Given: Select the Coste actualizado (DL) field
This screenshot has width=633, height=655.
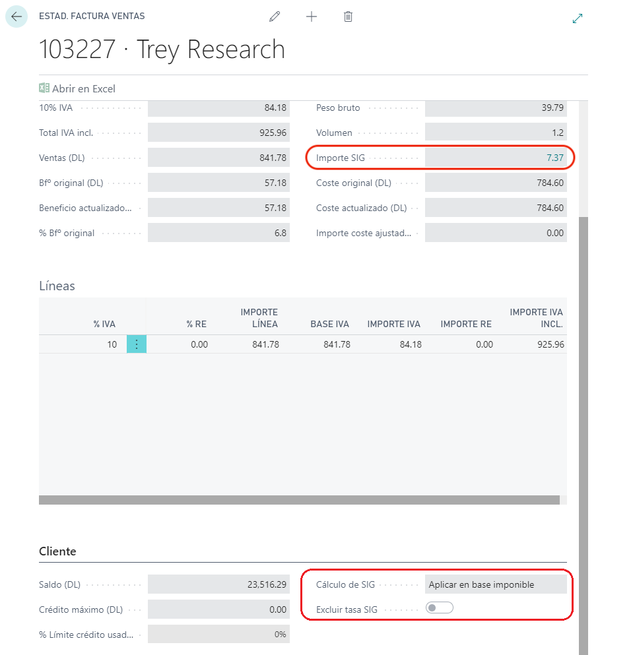Looking at the screenshot, I should pyautogui.click(x=496, y=208).
